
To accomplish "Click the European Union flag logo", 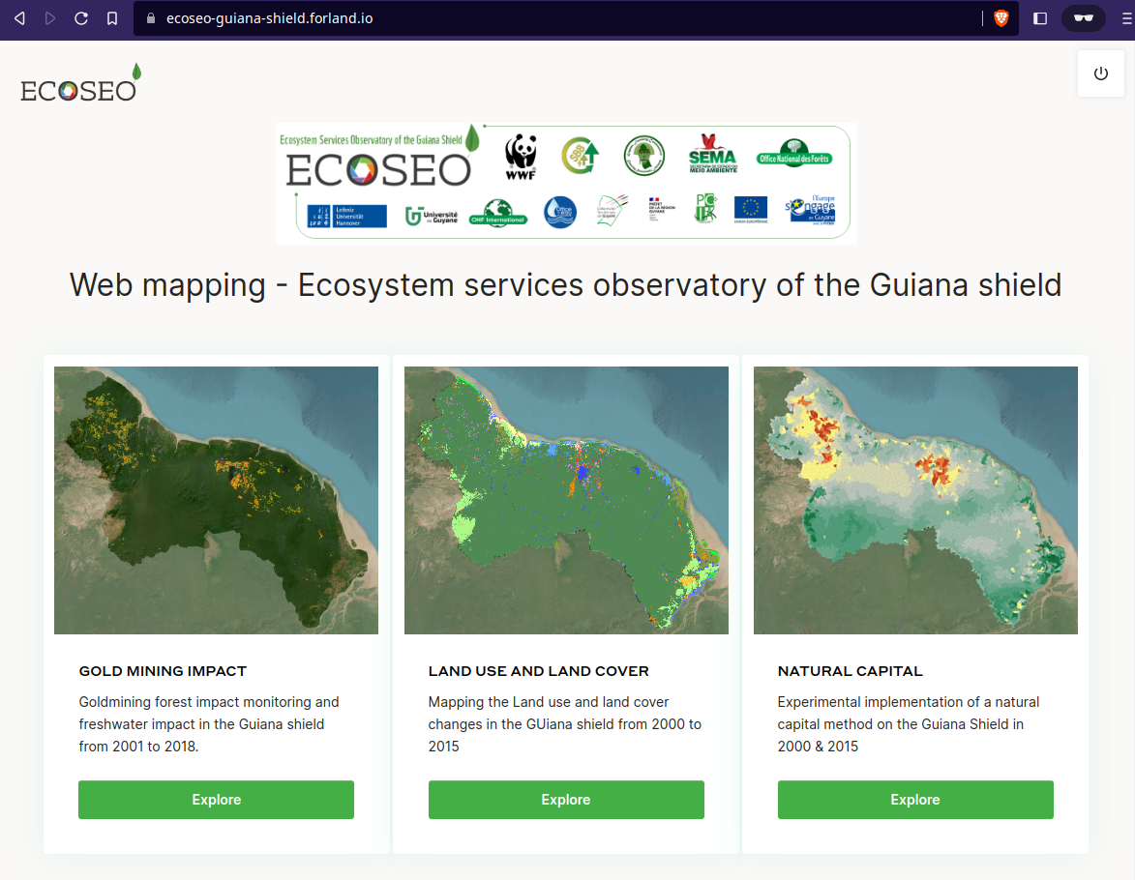I will point(751,209).
